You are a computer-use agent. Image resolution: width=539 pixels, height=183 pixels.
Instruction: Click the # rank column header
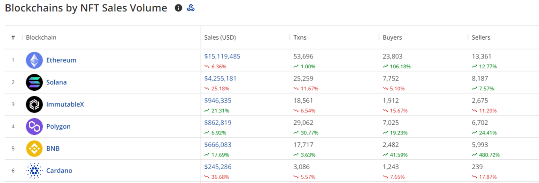click(x=13, y=37)
